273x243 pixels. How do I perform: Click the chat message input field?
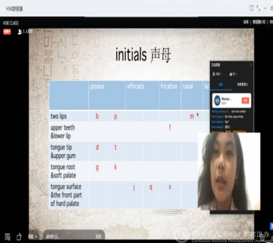69,237
